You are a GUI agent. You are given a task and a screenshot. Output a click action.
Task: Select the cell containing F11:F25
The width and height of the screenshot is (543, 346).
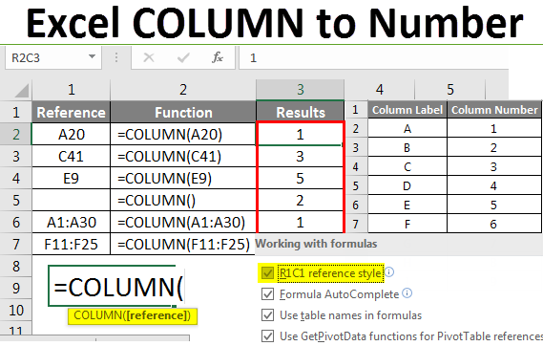pos(72,244)
